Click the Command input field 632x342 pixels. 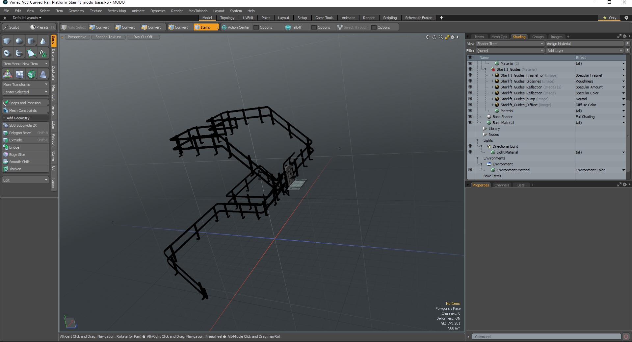(546, 337)
